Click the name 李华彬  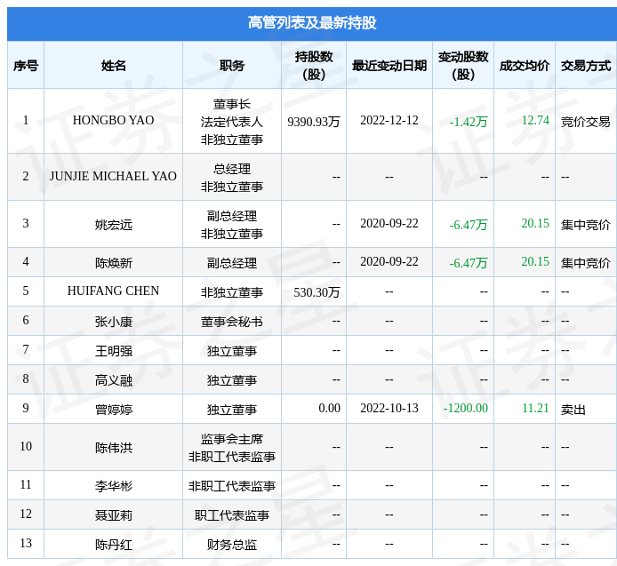click(x=113, y=486)
